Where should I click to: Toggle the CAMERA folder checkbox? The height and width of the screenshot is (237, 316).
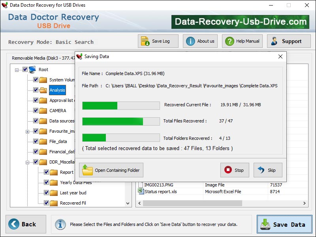click(36, 111)
